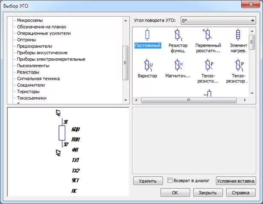The height and width of the screenshot is (204, 263).
Task: Open the Угол поворота УГО dropdown
Action: (218, 20)
